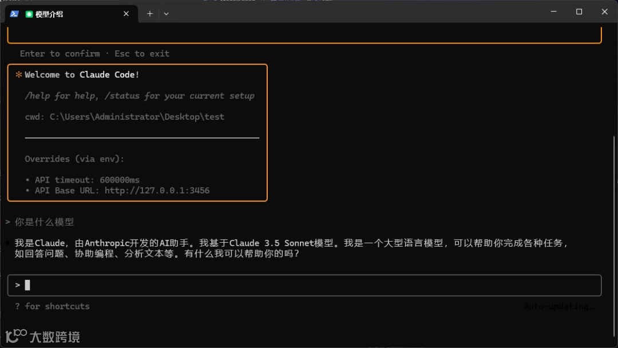Click the '/help for help, /status' hint line
Screen dimensions: 618x348
140,96
